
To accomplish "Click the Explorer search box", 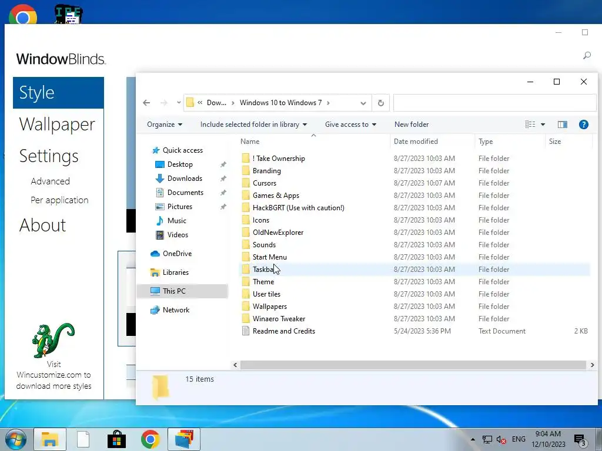I will point(494,103).
